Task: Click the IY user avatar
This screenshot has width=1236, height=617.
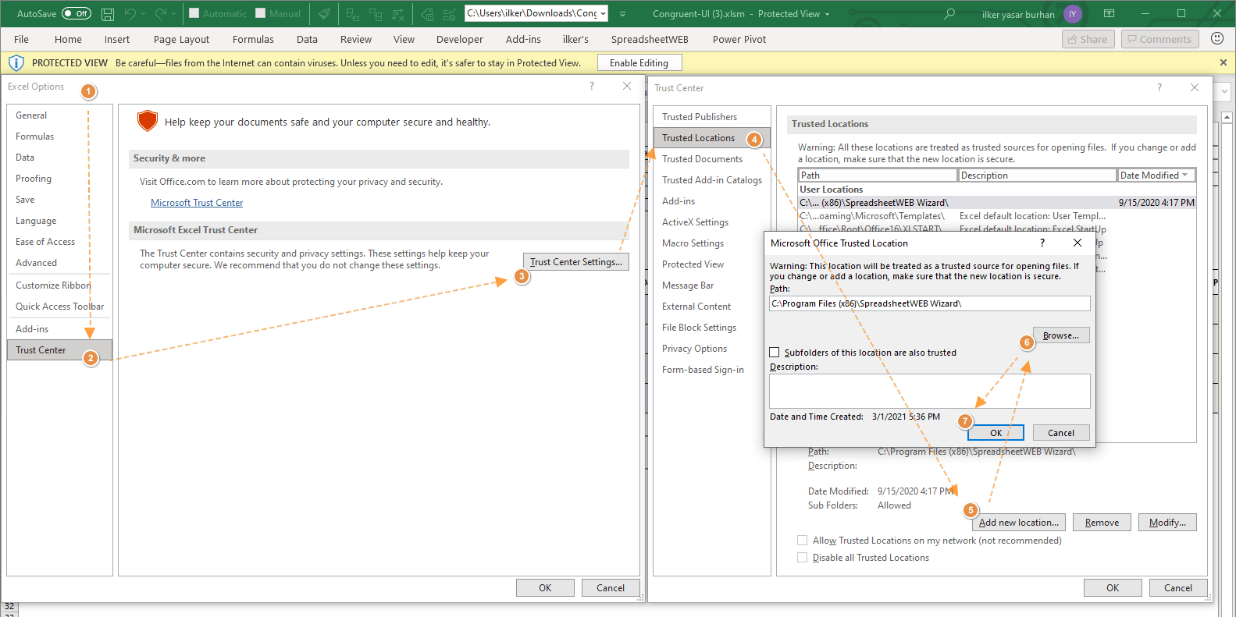Action: tap(1072, 14)
